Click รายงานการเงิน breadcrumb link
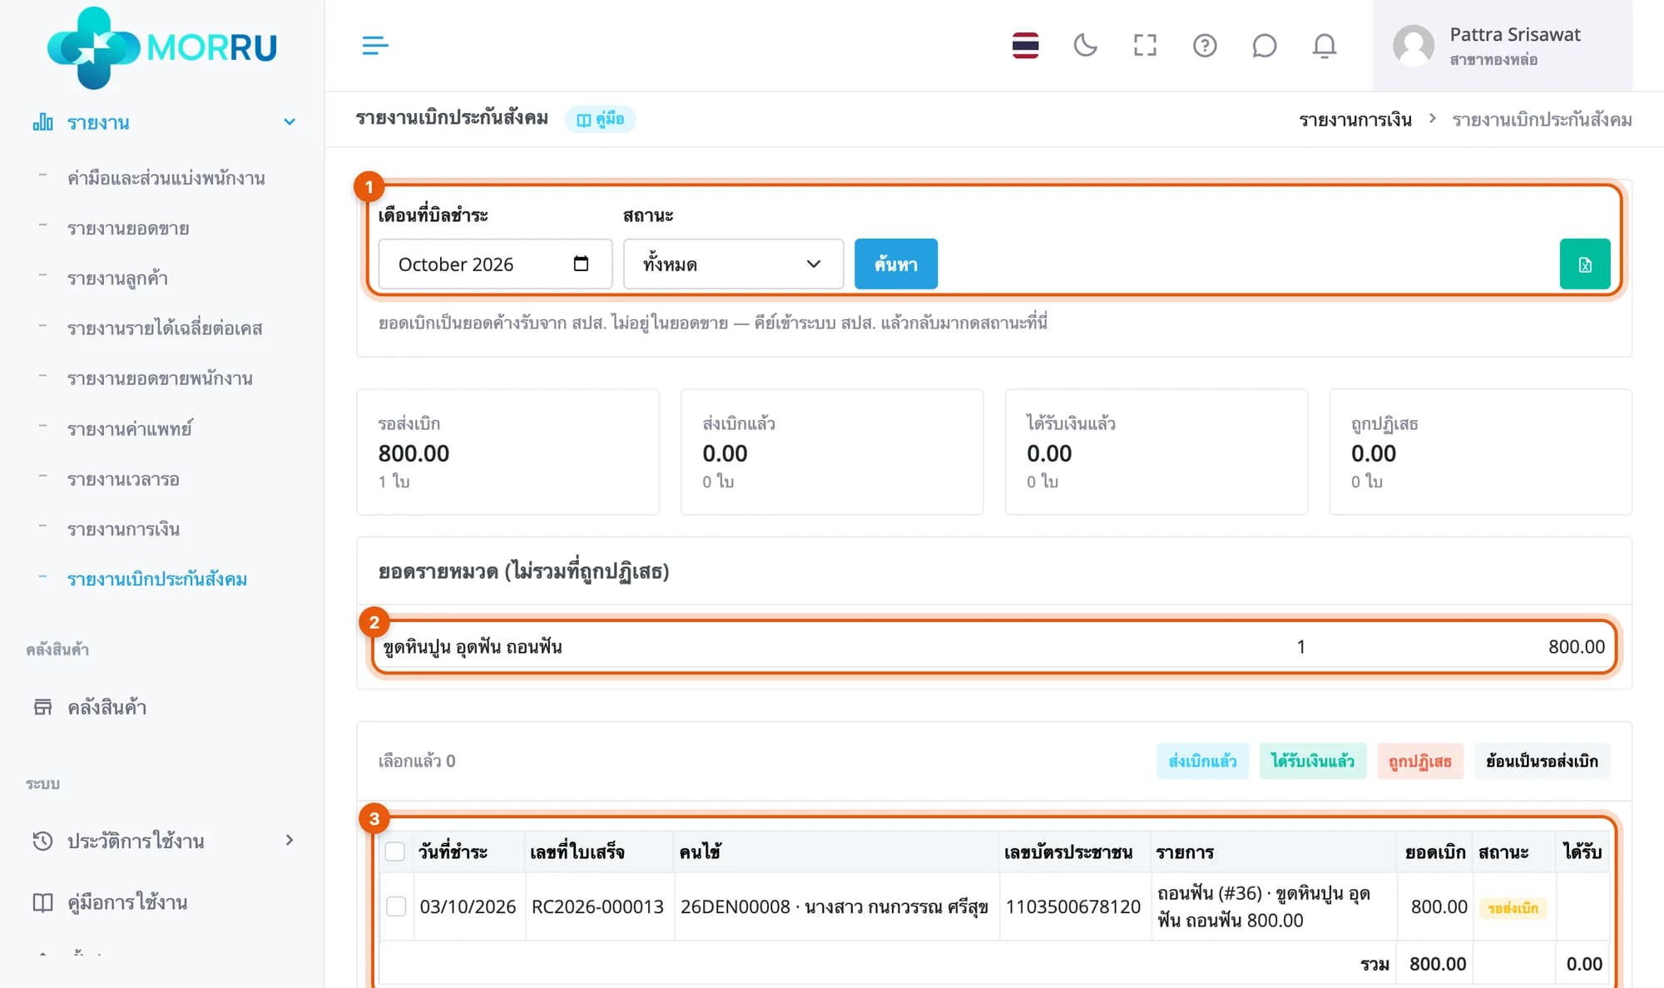This screenshot has height=988, width=1664. tap(1355, 120)
